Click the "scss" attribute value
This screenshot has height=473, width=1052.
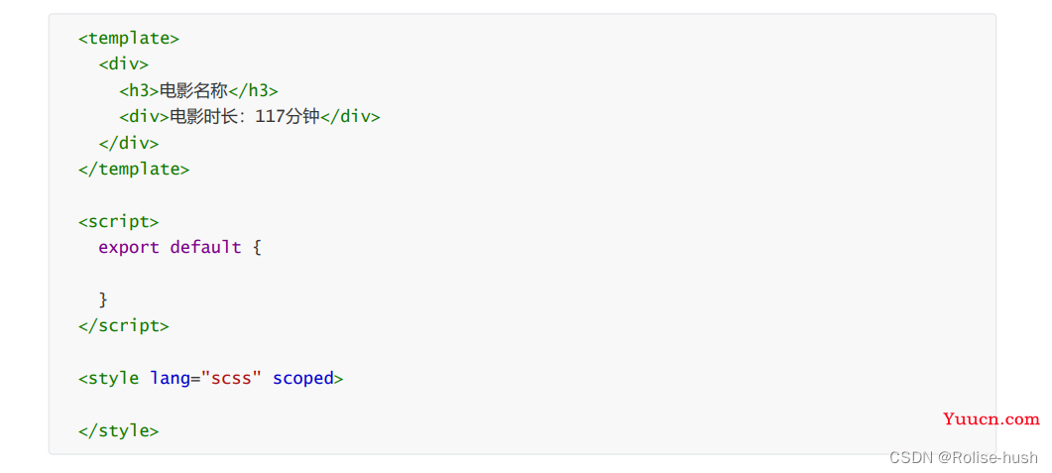231,379
